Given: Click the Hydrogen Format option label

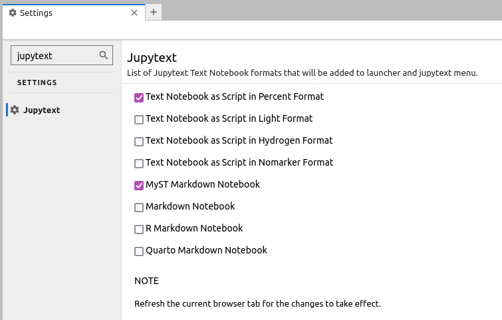Looking at the screenshot, I should (x=239, y=140).
